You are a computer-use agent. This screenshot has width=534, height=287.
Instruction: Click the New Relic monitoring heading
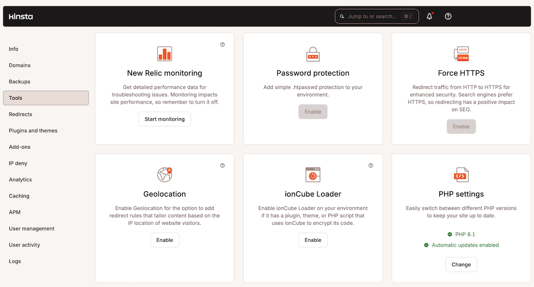point(165,73)
